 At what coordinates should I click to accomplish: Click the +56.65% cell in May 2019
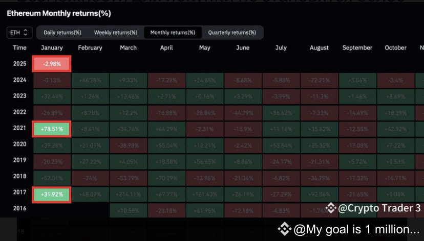(205, 162)
